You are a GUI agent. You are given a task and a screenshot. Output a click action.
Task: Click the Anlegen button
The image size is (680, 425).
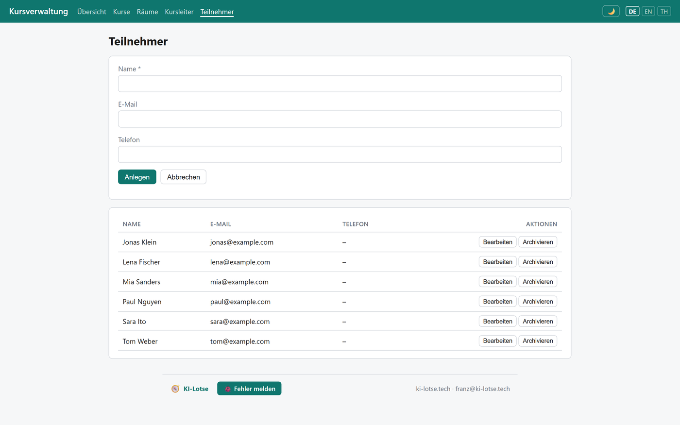(x=137, y=177)
